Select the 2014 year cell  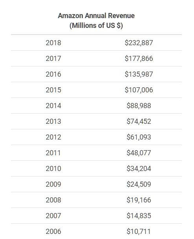tap(53, 106)
